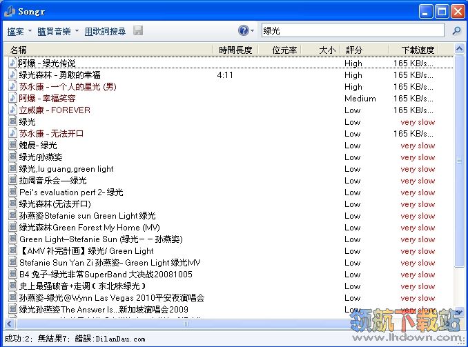468x347 pixels.
Task: Click the vertical scrollbar thumb
Action: 459,161
